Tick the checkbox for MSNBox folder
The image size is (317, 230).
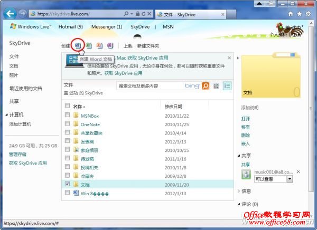67,116
